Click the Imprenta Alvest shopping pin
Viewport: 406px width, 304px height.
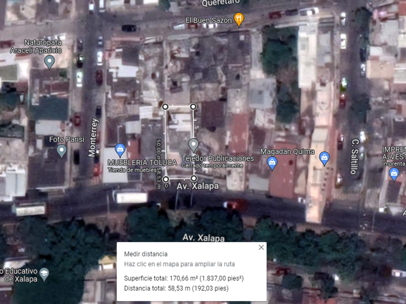[x=394, y=175]
